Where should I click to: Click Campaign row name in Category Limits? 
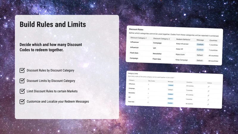click(x=132, y=88)
